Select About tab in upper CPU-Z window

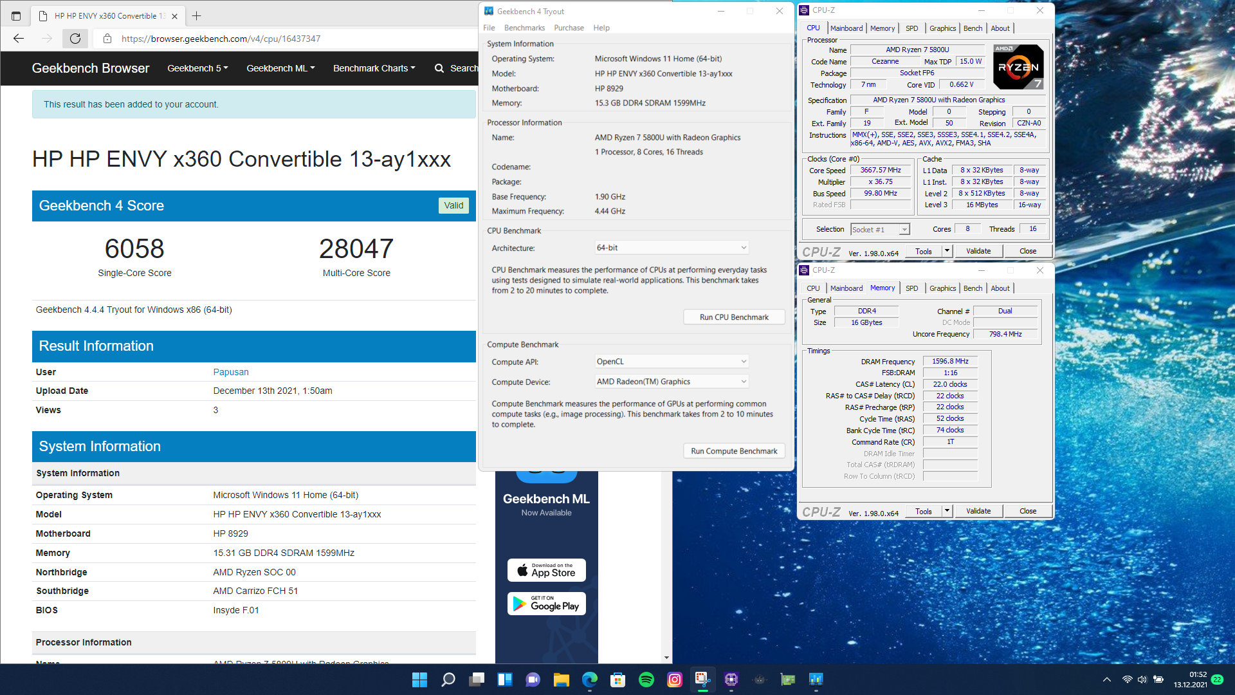pos(1000,28)
